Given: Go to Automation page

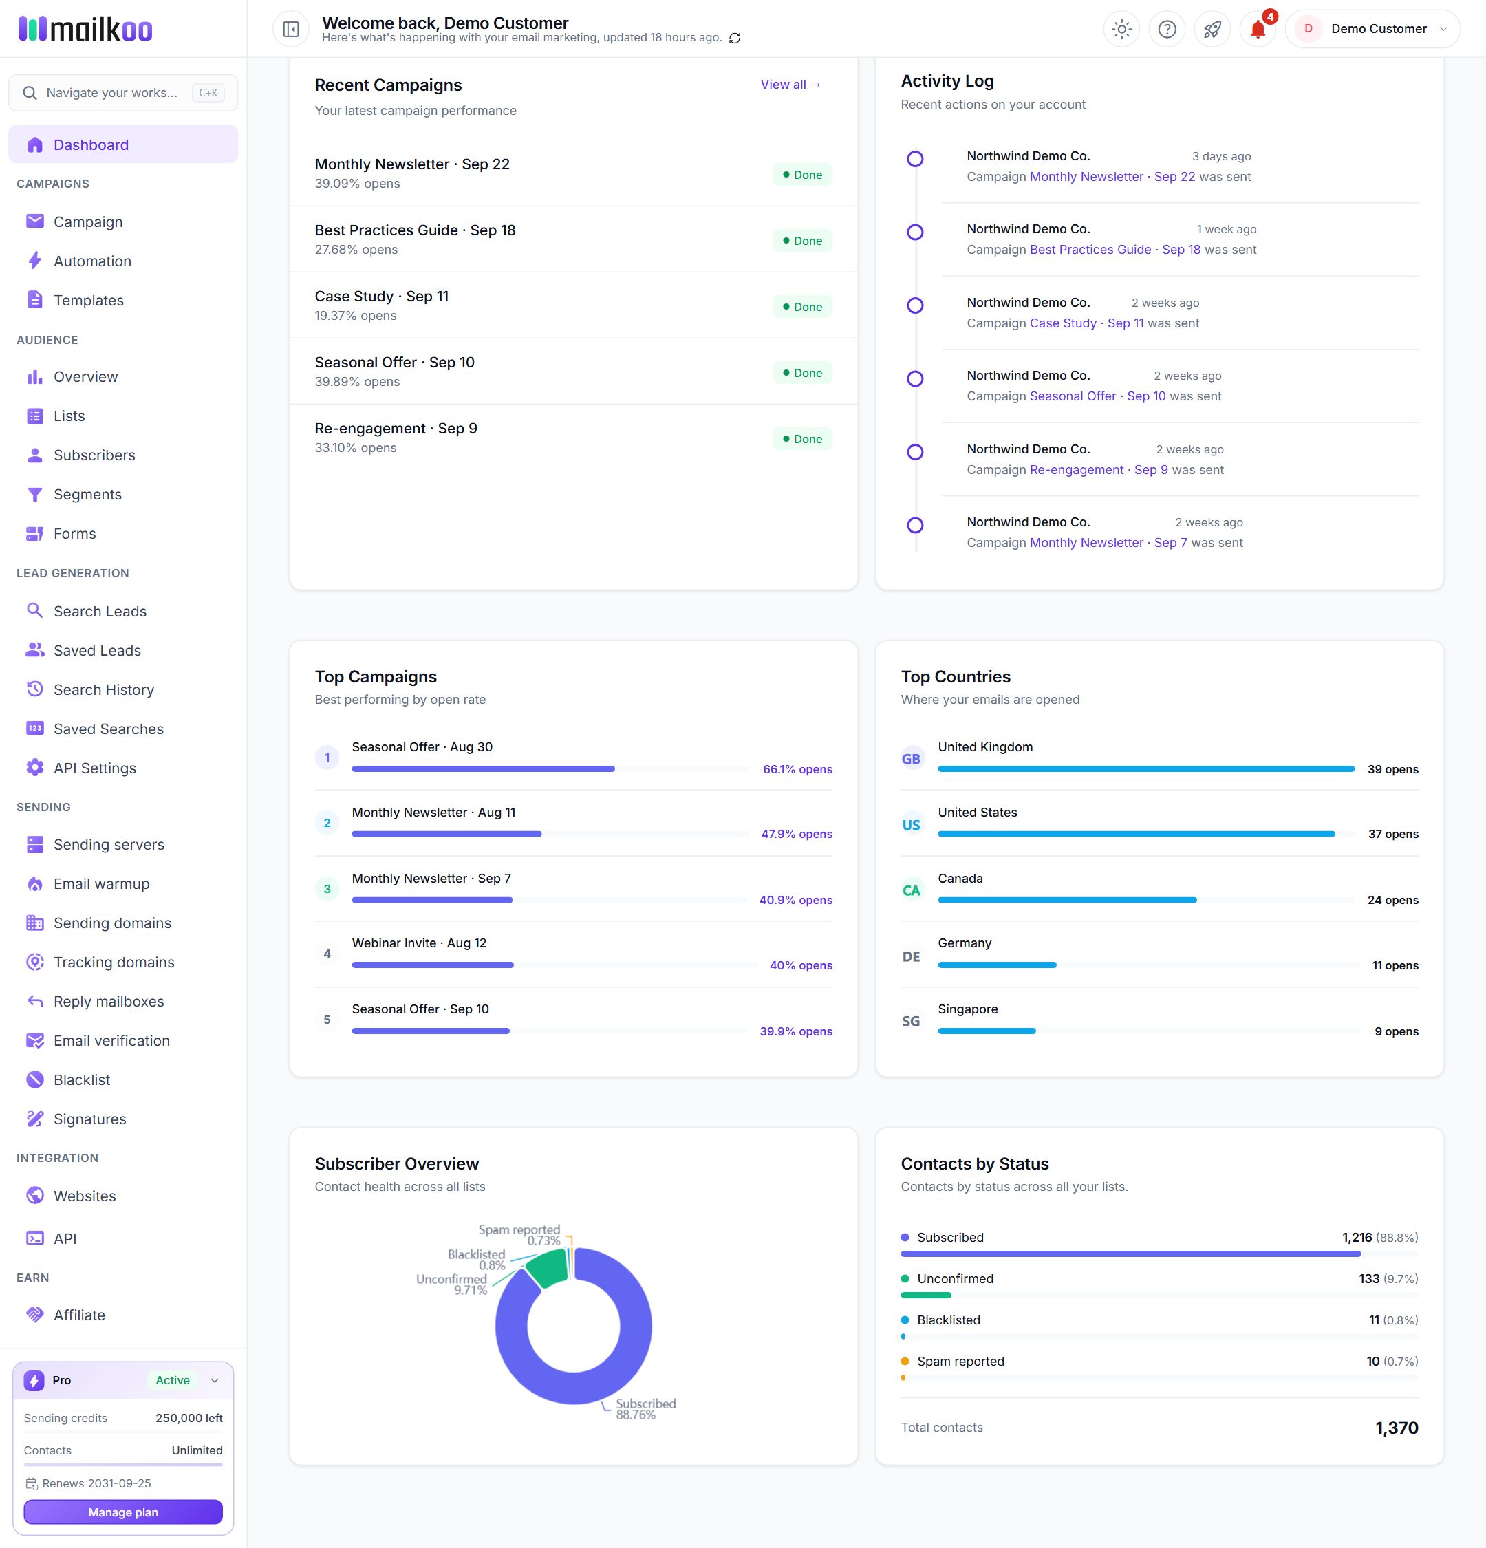Looking at the screenshot, I should pyautogui.click(x=123, y=261).
